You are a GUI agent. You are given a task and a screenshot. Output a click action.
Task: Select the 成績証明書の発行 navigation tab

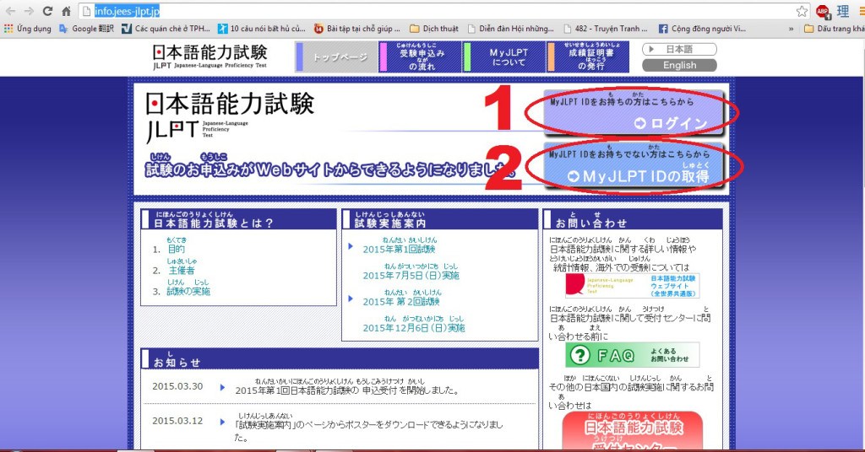[x=588, y=57]
